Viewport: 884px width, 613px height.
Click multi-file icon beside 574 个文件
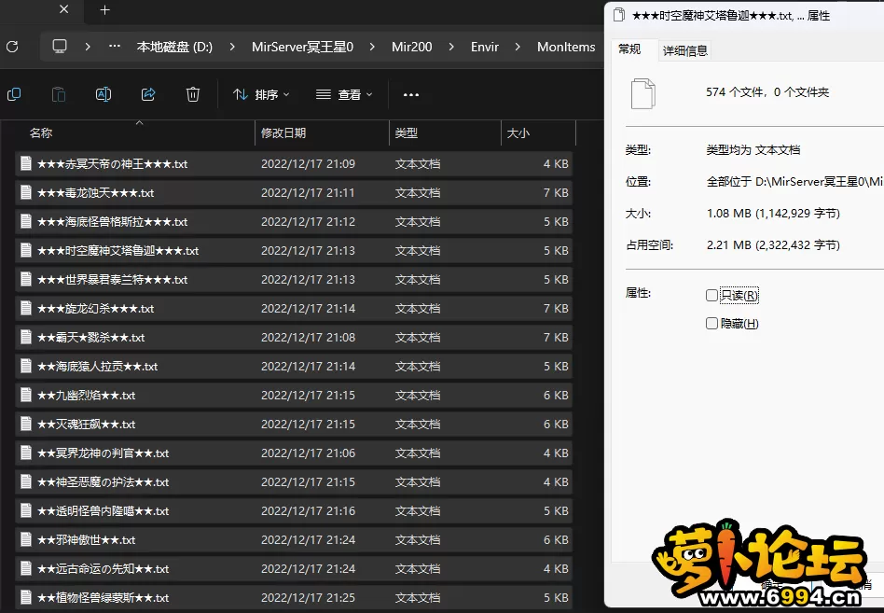point(642,93)
